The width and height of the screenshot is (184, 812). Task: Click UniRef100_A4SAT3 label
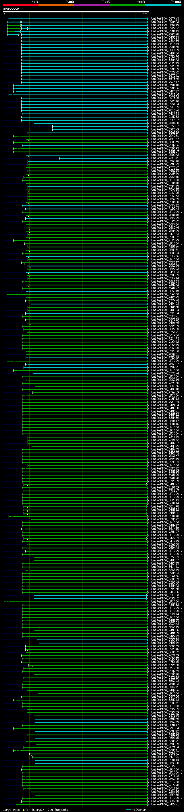click(x=165, y=114)
